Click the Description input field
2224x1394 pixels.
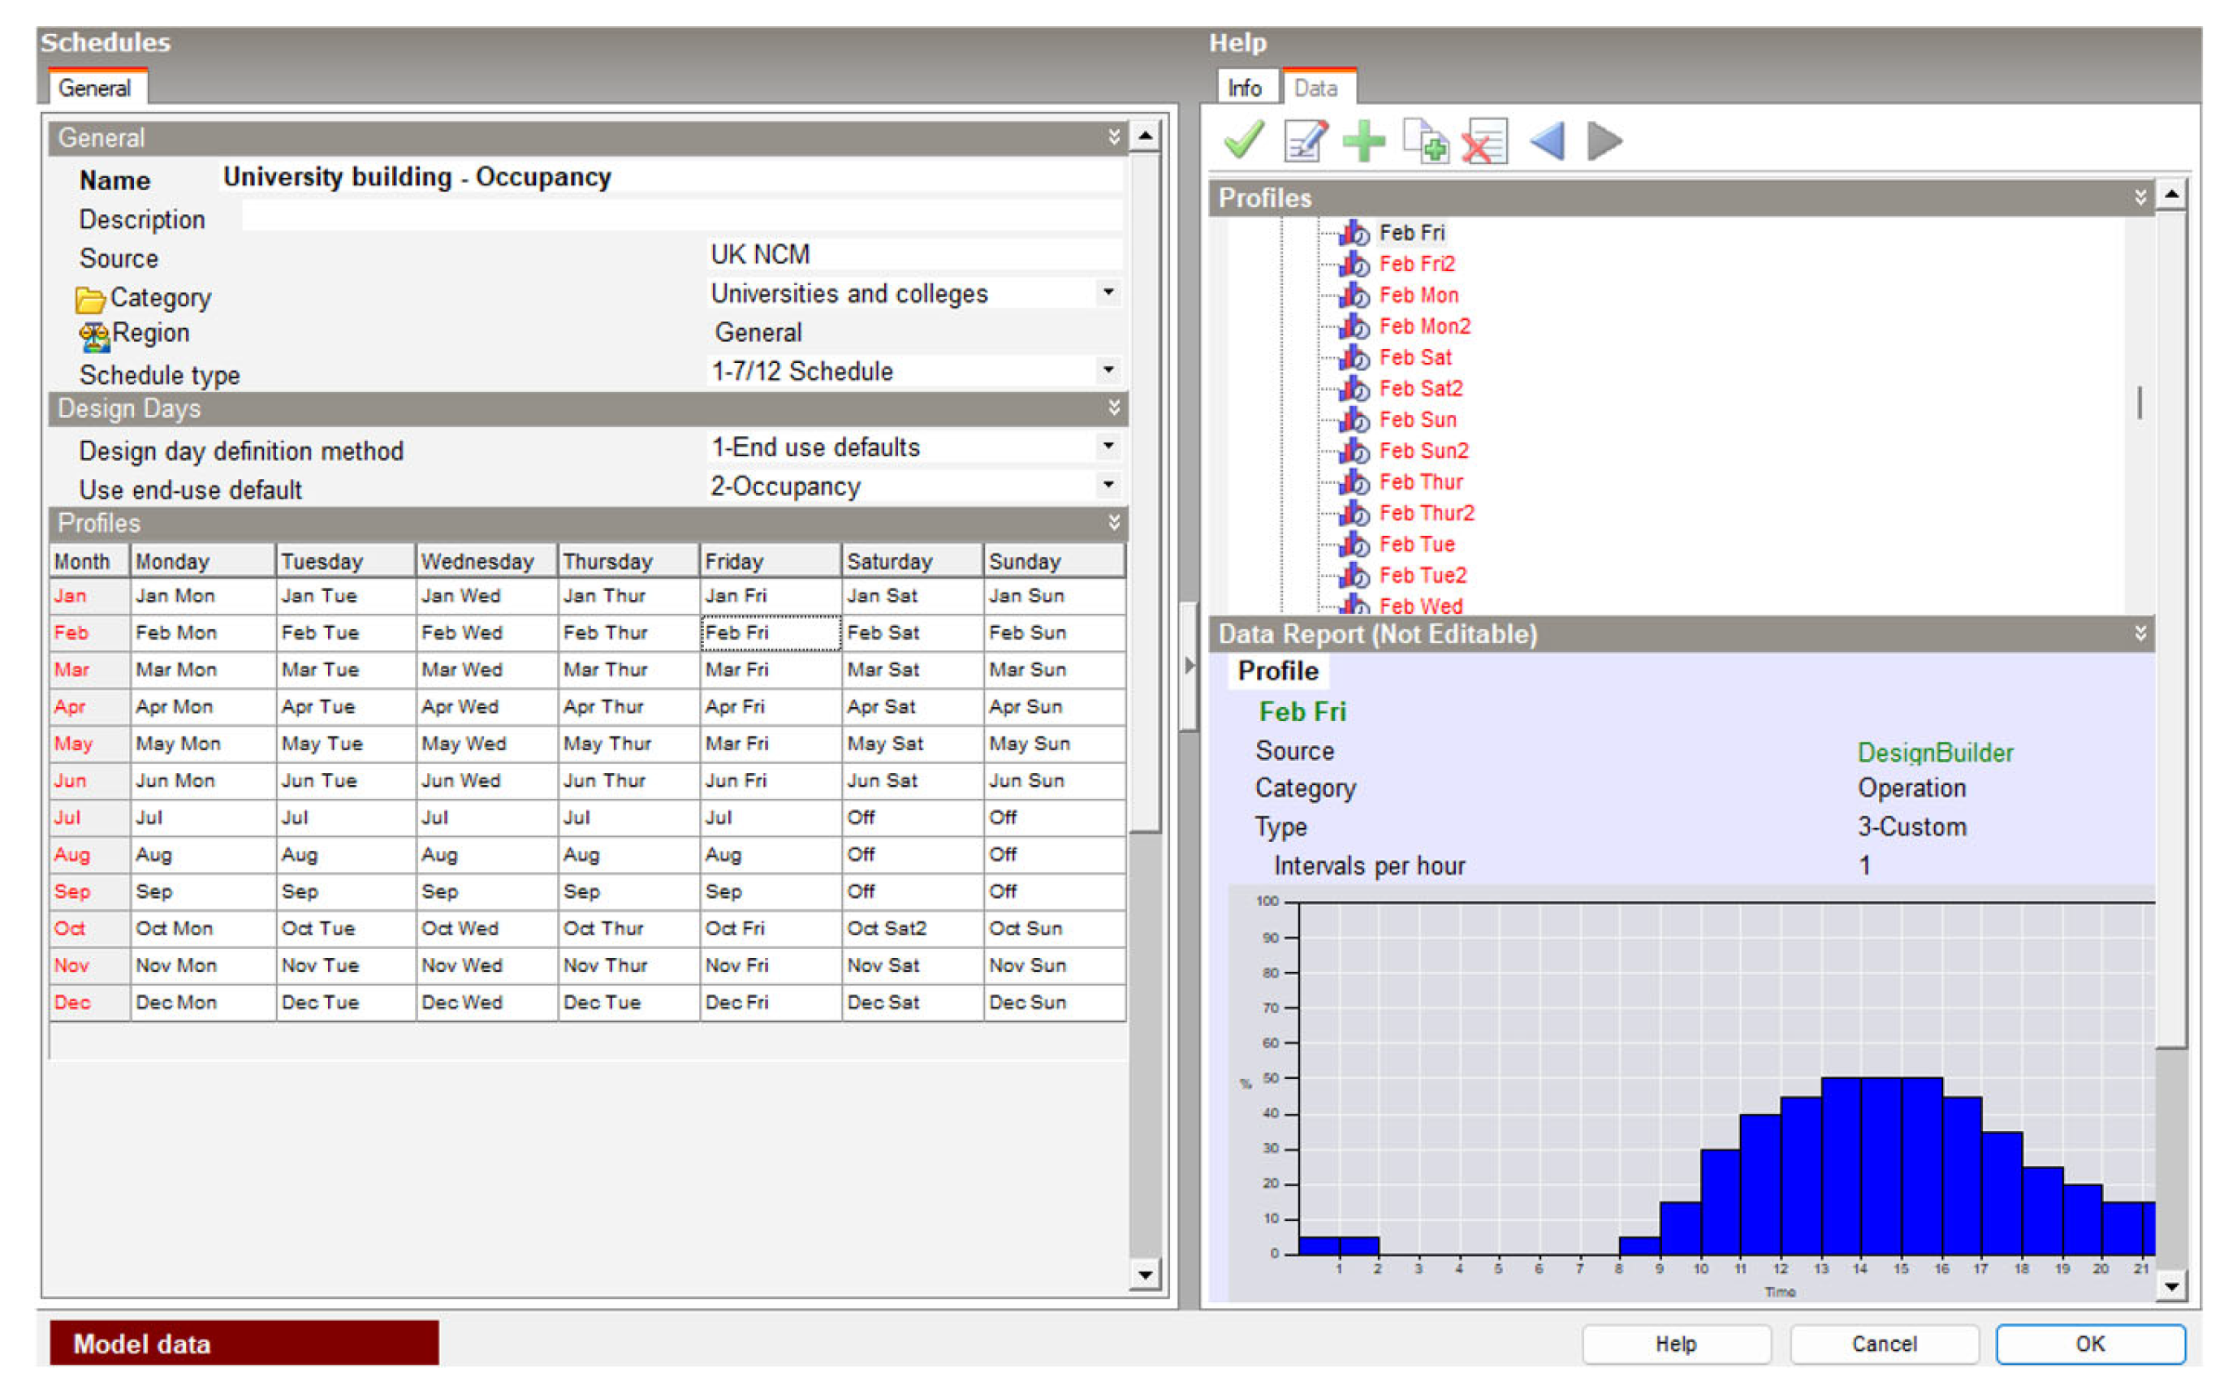pyautogui.click(x=680, y=218)
